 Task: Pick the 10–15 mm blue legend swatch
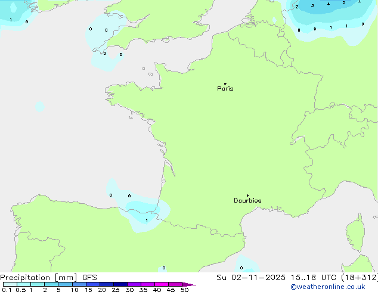tap(79, 284)
